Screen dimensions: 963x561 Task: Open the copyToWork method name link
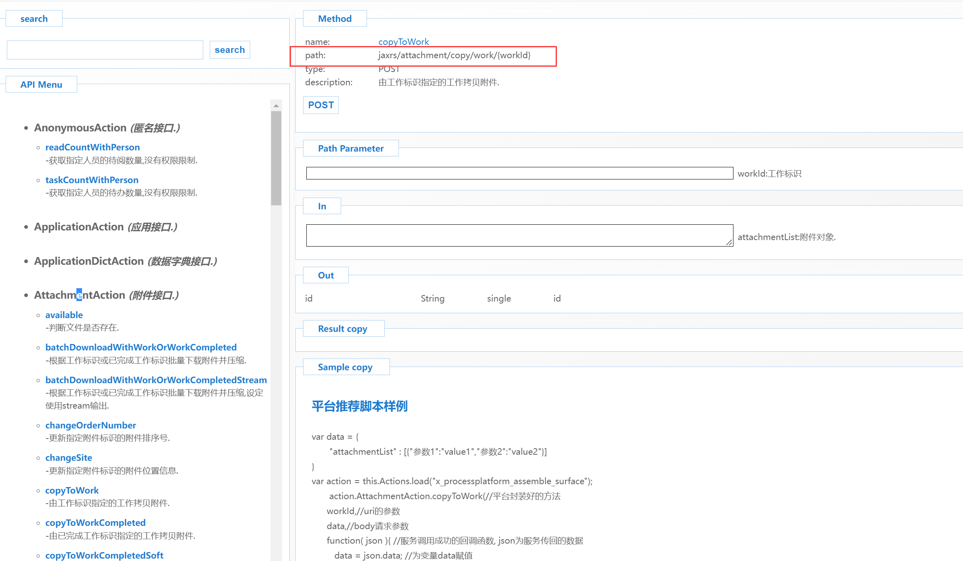click(403, 42)
